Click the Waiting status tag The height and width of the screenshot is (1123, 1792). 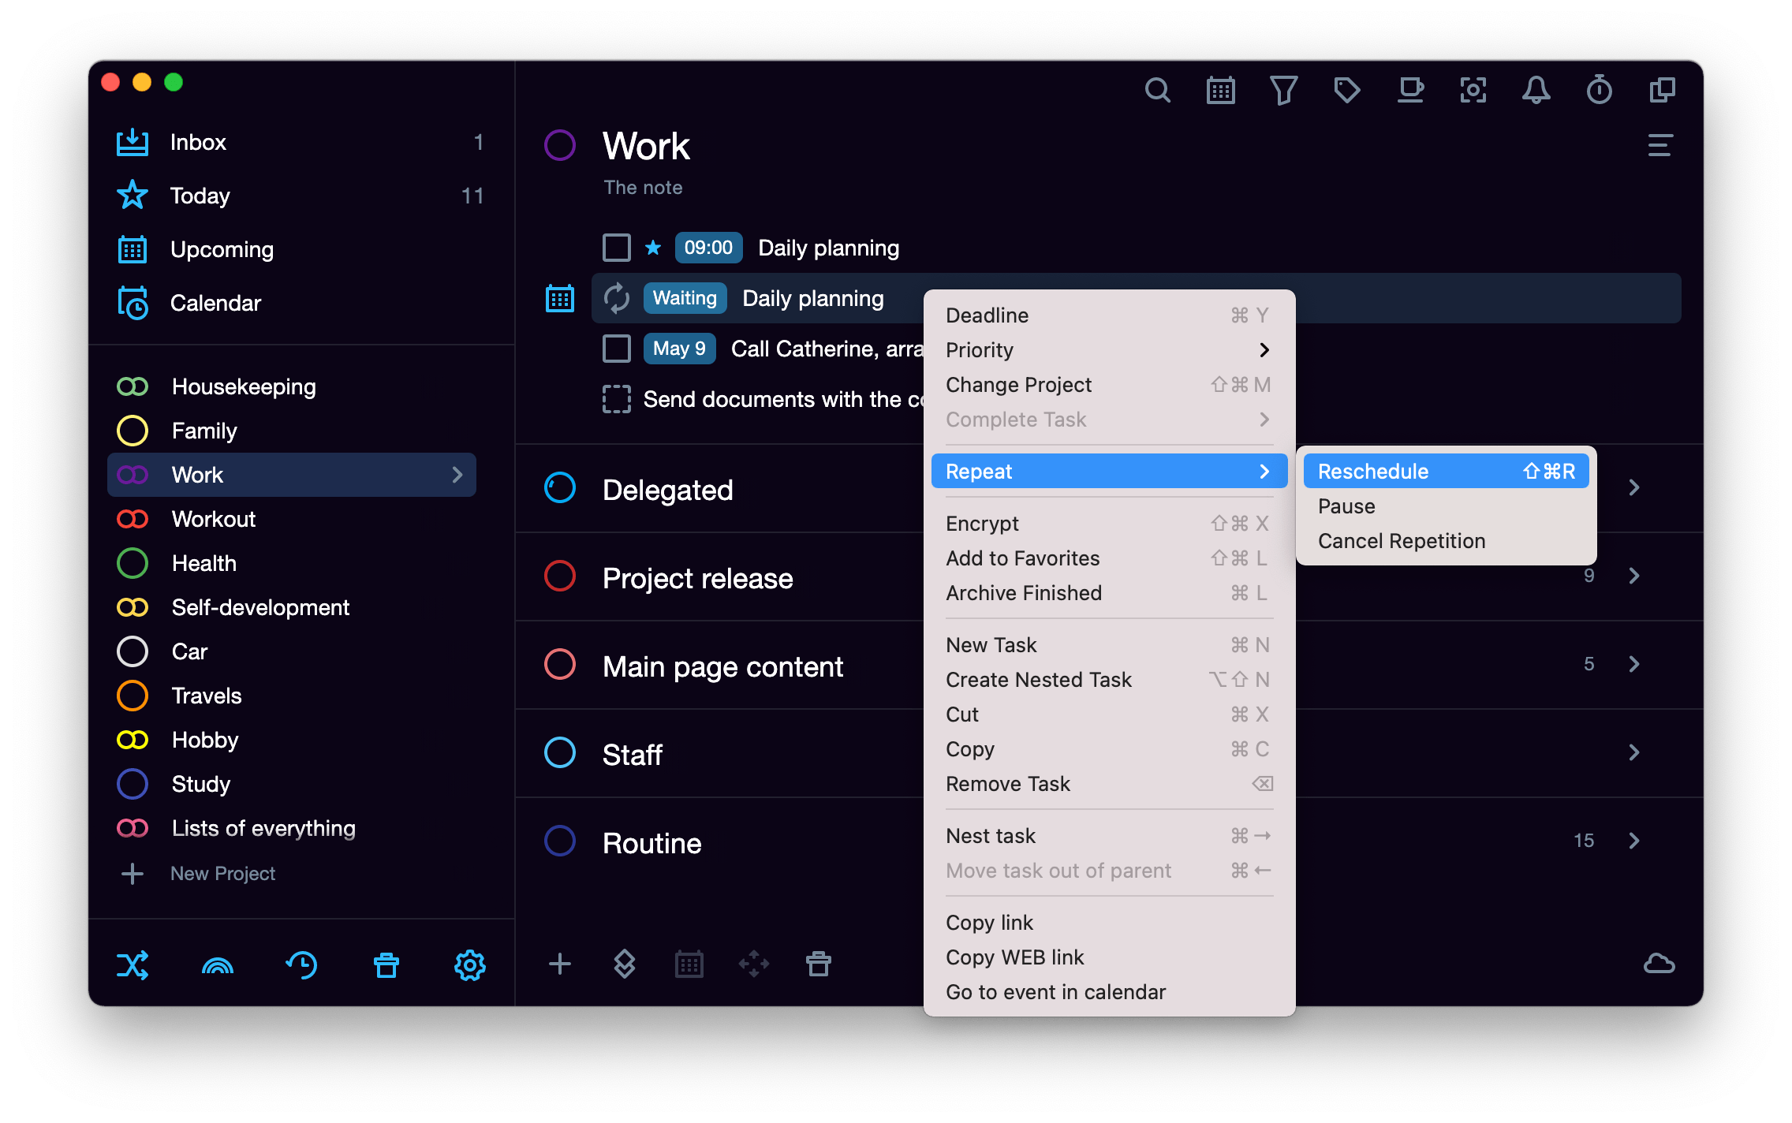(685, 298)
